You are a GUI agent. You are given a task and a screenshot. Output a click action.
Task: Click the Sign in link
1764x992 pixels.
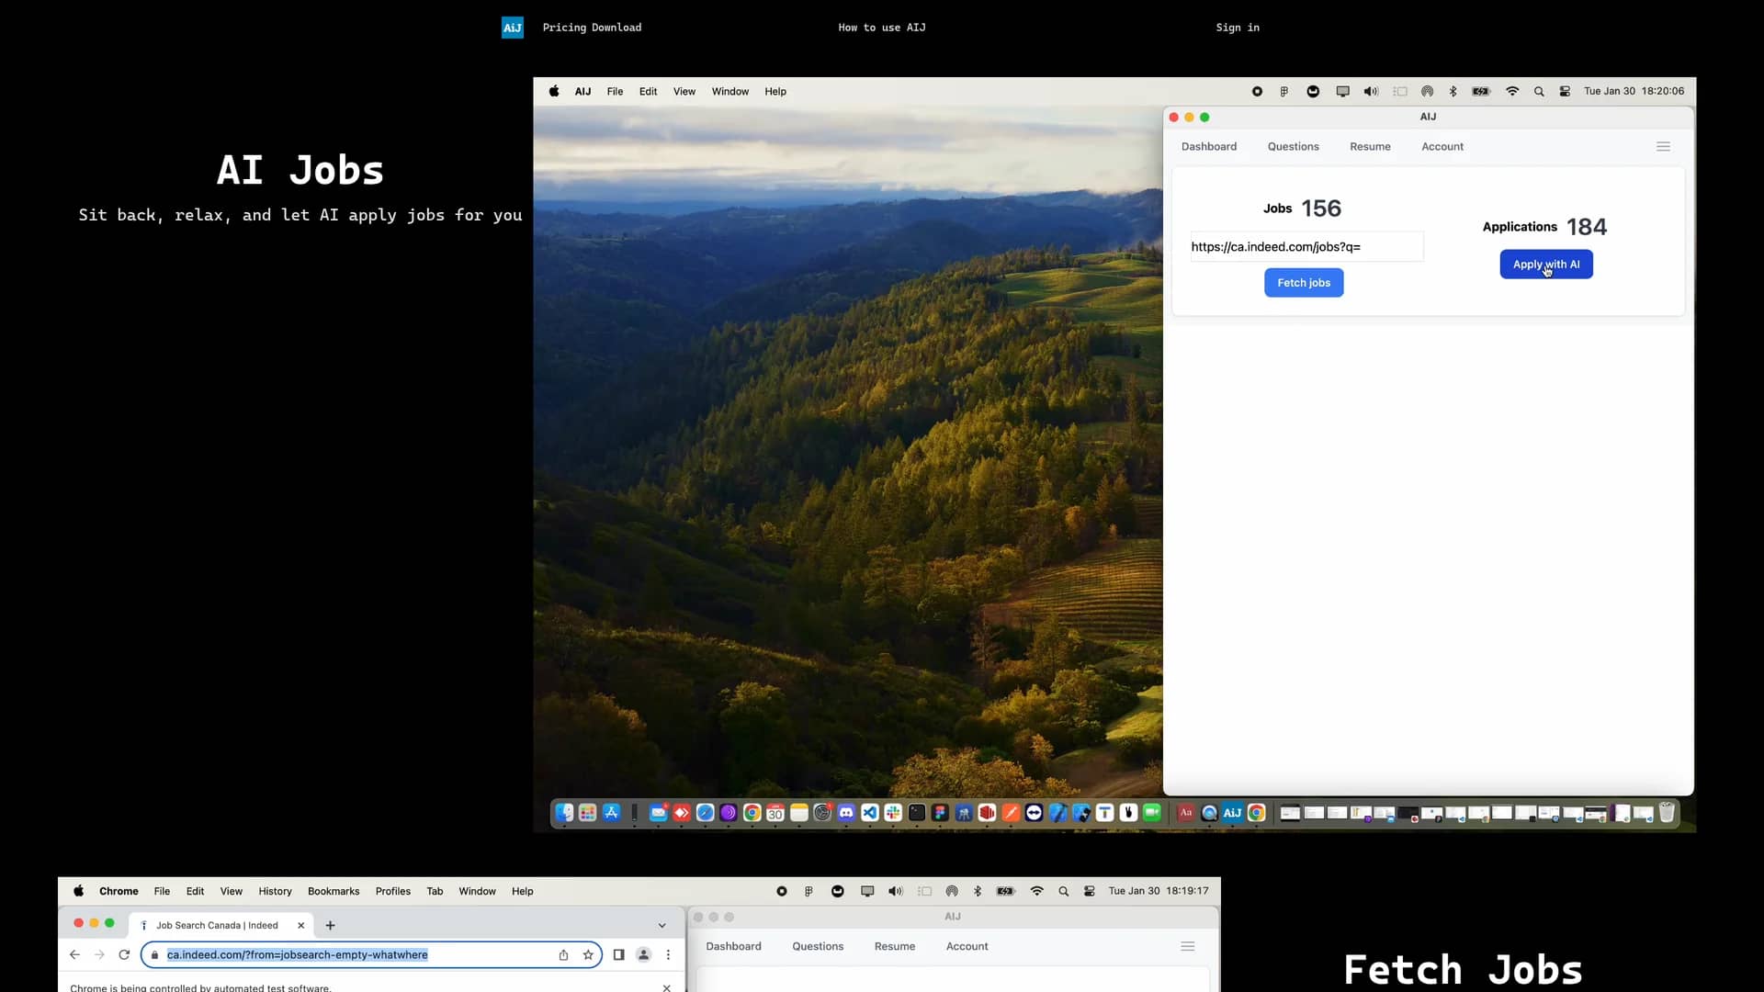point(1238,28)
